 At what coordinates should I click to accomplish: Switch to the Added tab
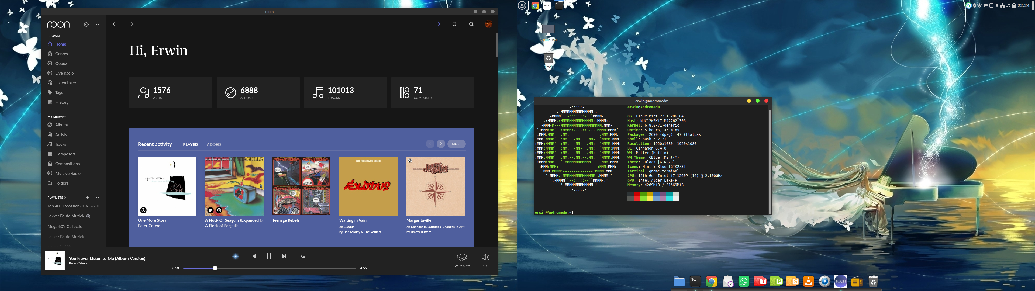click(214, 145)
